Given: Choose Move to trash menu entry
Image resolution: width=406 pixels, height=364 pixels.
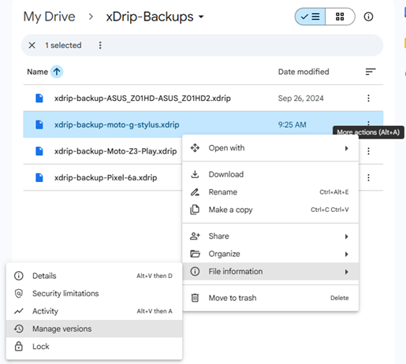Looking at the screenshot, I should click(270, 298).
